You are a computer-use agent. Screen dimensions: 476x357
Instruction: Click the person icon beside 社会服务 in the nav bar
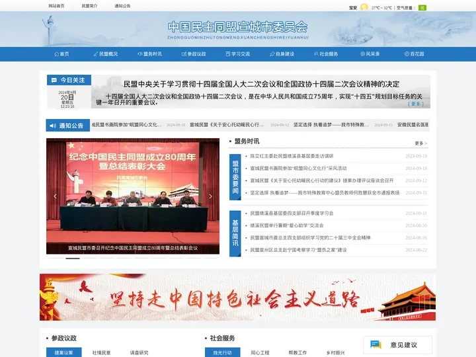click(x=316, y=54)
